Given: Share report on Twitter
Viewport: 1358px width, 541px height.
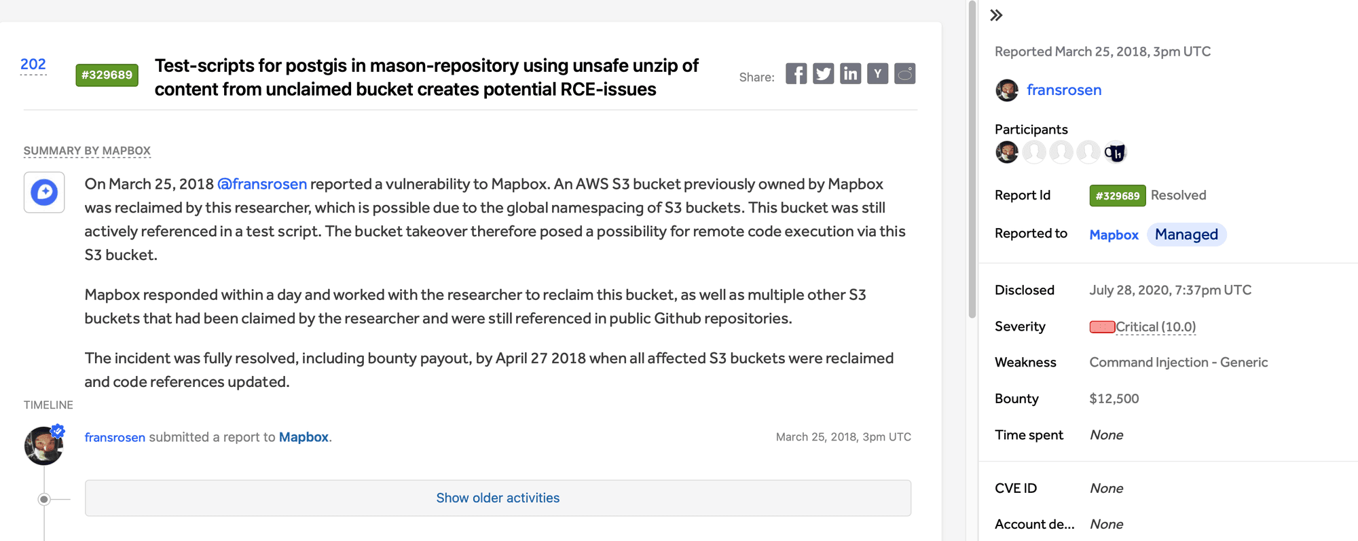Looking at the screenshot, I should pos(823,74).
